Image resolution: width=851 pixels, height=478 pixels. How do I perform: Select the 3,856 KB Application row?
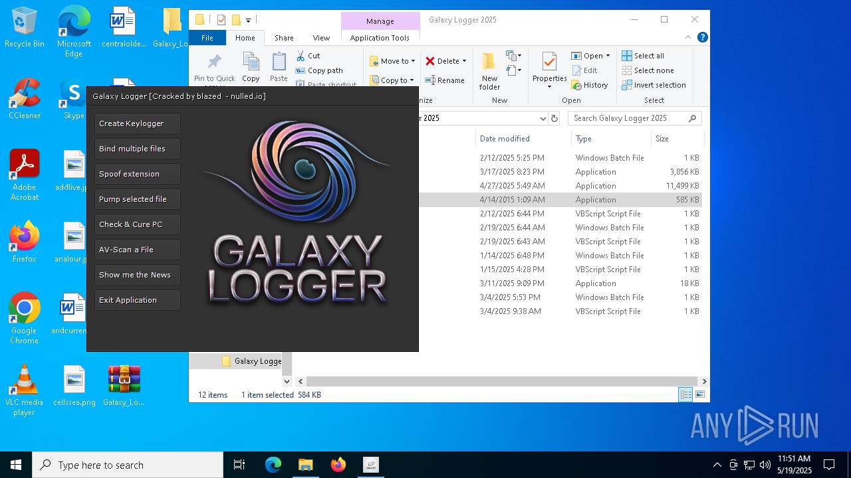click(x=562, y=172)
